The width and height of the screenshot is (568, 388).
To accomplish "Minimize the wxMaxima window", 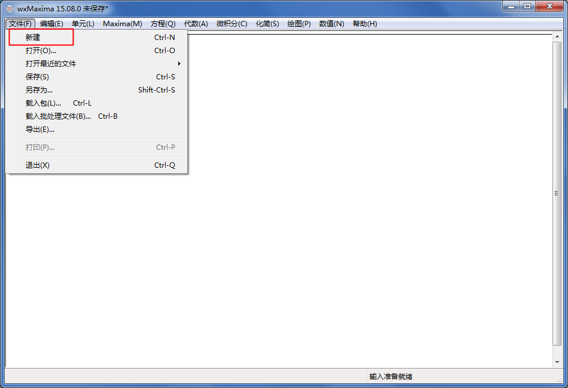I will tap(511, 6).
